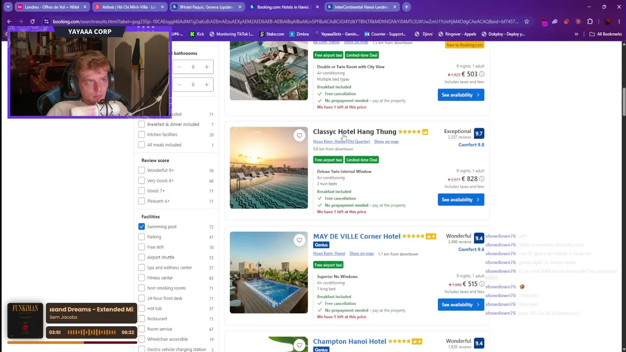Viewport: 626px width, 352px height.
Task: Open the Ringover - Appels bookmark
Action: coord(457,34)
